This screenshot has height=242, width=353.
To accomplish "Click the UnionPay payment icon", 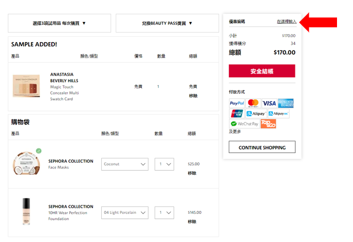I will [x=237, y=114].
